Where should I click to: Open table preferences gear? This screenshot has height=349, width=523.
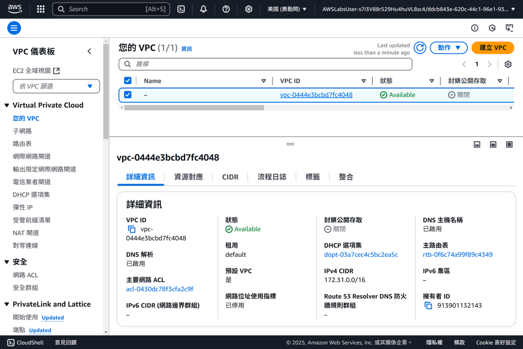(508, 64)
